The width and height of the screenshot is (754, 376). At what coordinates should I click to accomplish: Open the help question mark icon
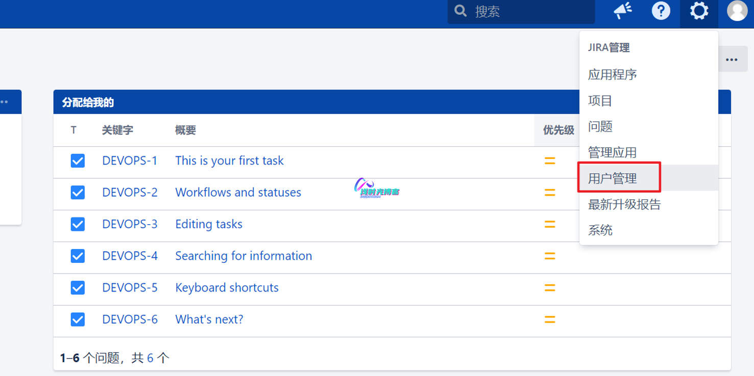coord(661,11)
